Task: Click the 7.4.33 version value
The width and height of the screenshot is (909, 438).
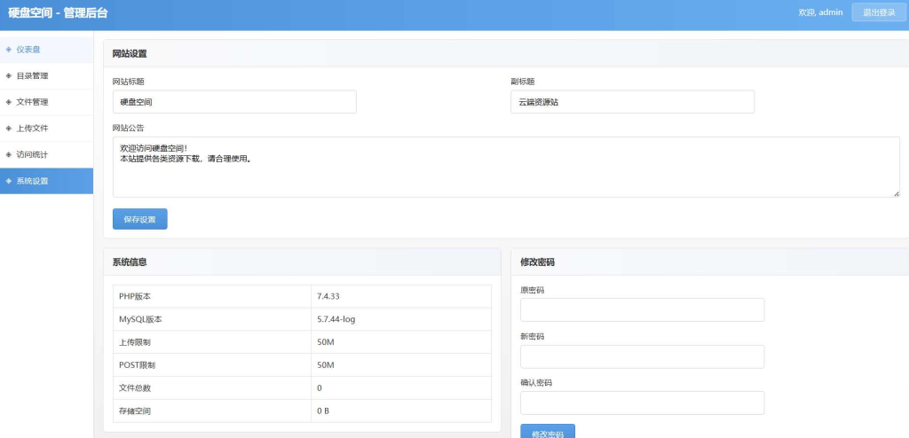Action: [328, 296]
